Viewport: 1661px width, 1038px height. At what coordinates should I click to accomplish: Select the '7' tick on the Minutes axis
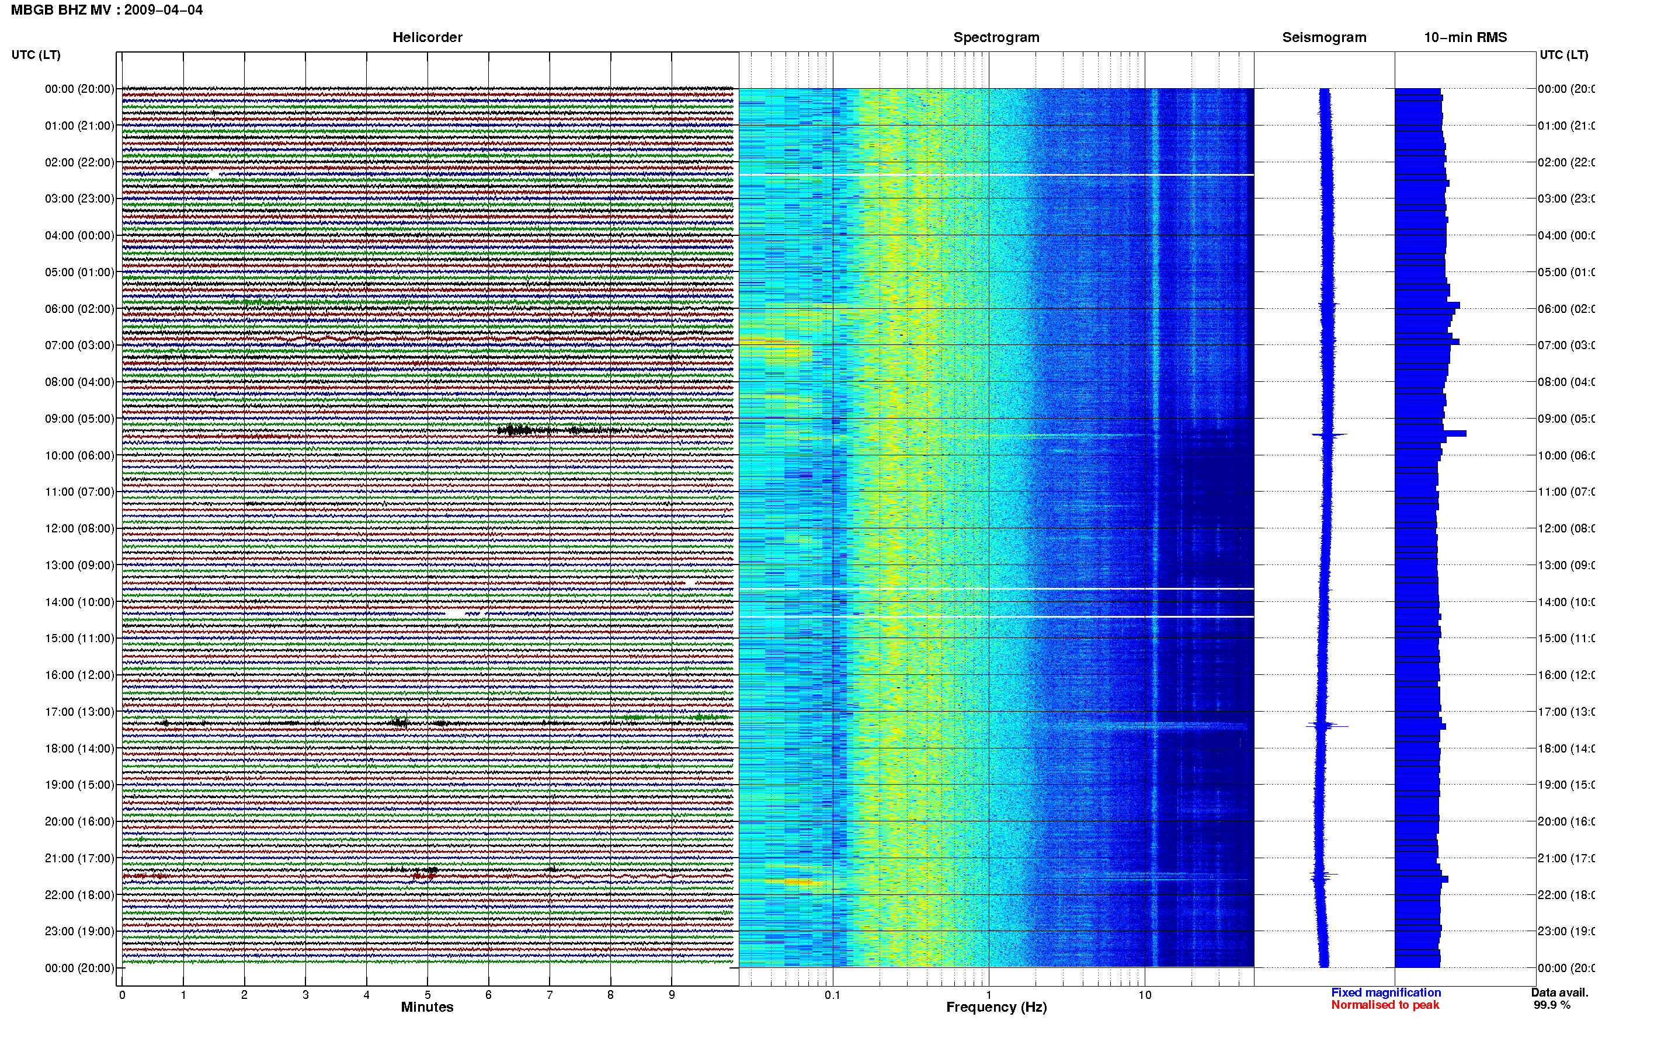pyautogui.click(x=550, y=995)
